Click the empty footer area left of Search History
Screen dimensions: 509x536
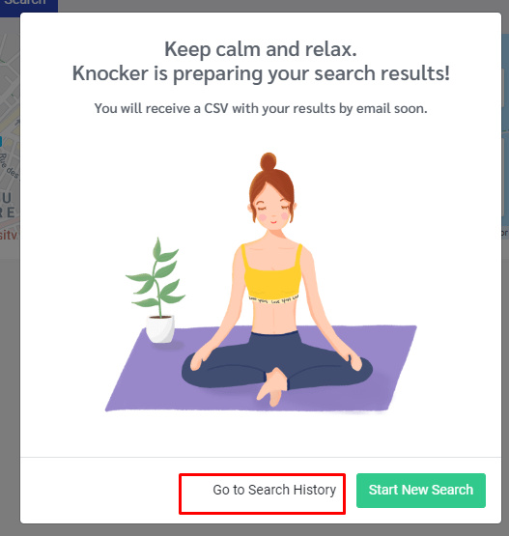click(x=99, y=491)
